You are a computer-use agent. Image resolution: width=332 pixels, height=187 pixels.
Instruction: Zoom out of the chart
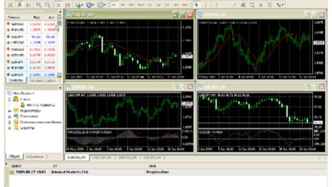47,5
